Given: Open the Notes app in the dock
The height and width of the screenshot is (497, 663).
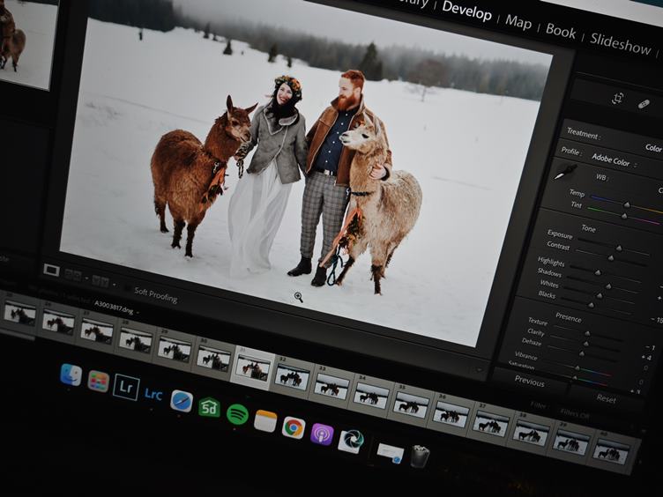Looking at the screenshot, I should pyautogui.click(x=265, y=421).
